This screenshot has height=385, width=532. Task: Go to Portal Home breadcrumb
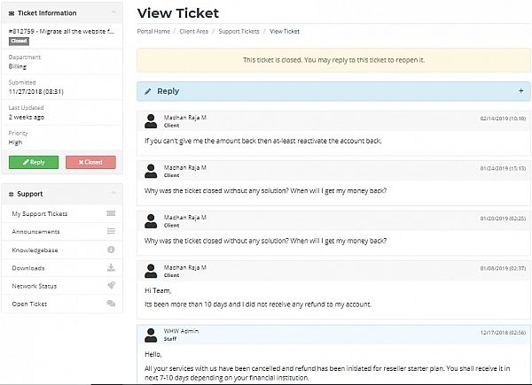(154, 31)
